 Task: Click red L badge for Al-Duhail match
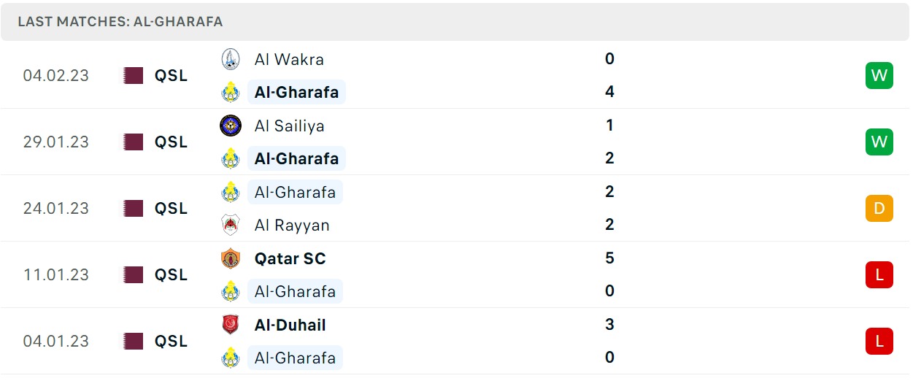(x=879, y=341)
